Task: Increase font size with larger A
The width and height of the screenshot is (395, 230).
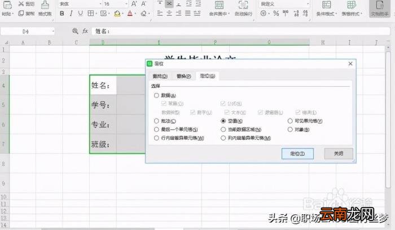Action: point(134,4)
